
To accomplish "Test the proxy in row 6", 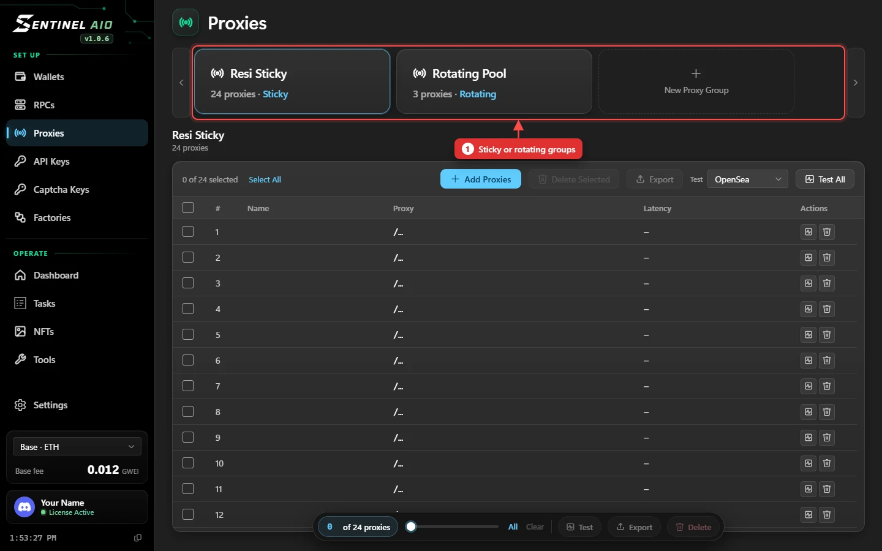I will click(809, 361).
